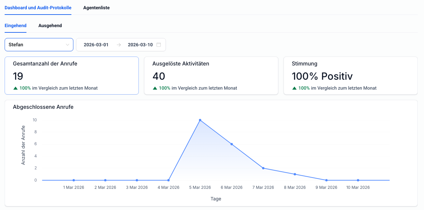This screenshot has width=424, height=210.
Task: Click green triangle in Ausgelöste Aktivitäten card
Action: click(155, 88)
